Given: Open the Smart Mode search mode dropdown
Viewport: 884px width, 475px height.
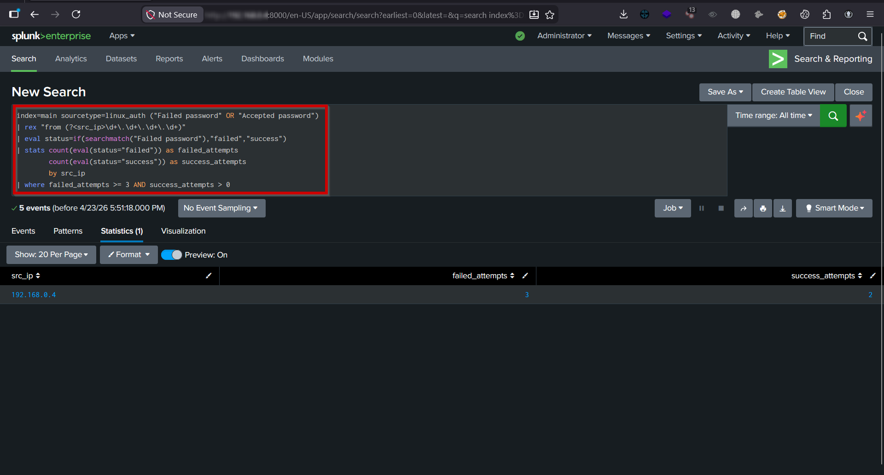Looking at the screenshot, I should point(834,208).
